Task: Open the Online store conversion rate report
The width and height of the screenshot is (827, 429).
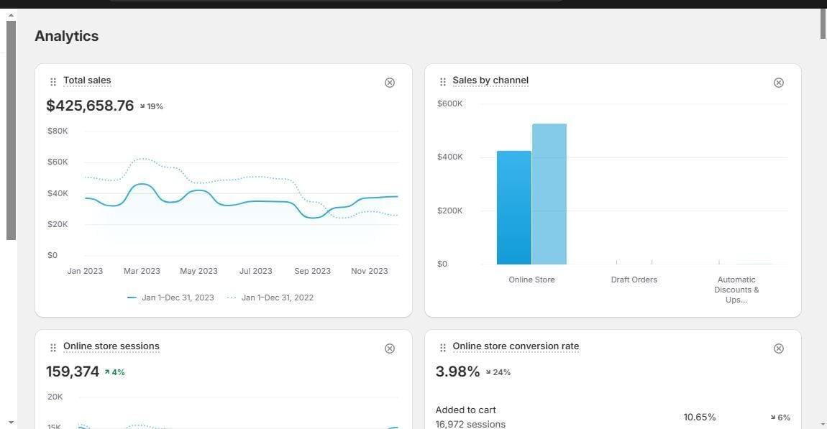Action: pyautogui.click(x=516, y=346)
